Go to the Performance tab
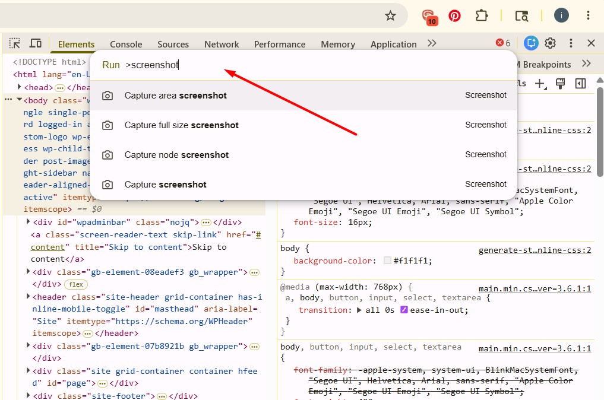The height and width of the screenshot is (400, 604). (x=280, y=45)
